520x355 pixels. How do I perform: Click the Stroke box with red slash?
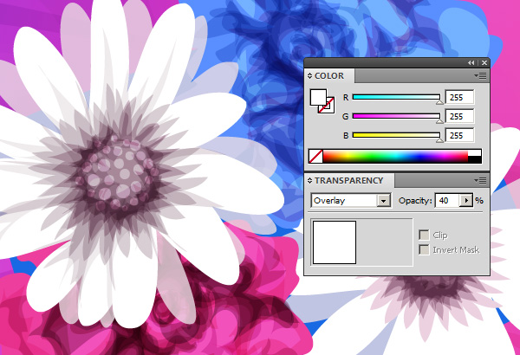326,106
